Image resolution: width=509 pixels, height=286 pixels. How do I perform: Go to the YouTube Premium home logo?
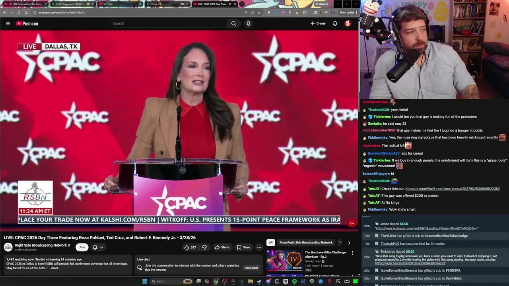(x=27, y=23)
